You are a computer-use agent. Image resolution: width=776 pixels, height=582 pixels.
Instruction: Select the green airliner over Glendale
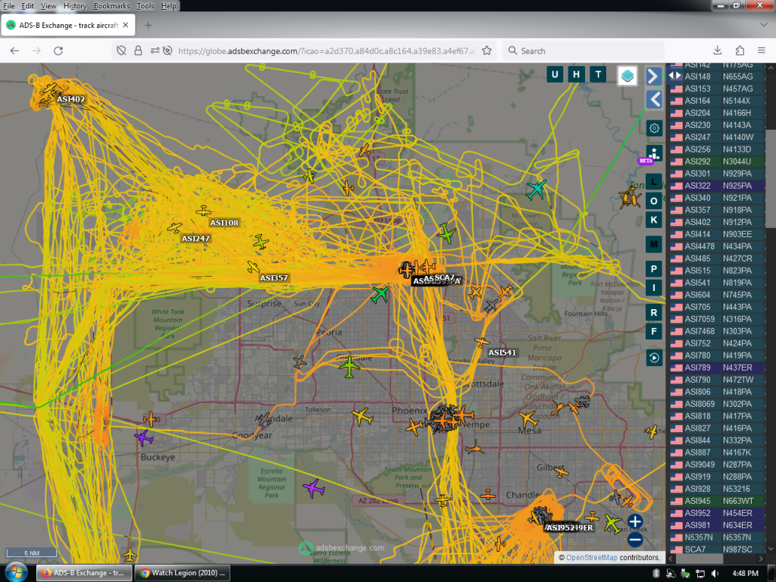(x=349, y=367)
